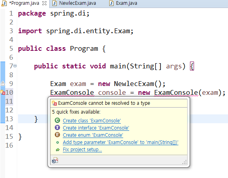Click the warning marker on line 9
This screenshot has height=178, width=228.
click(x=3, y=84)
